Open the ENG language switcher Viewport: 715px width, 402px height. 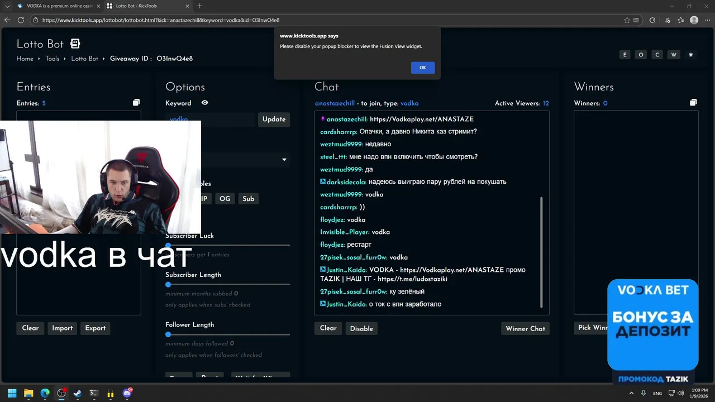pyautogui.click(x=657, y=393)
